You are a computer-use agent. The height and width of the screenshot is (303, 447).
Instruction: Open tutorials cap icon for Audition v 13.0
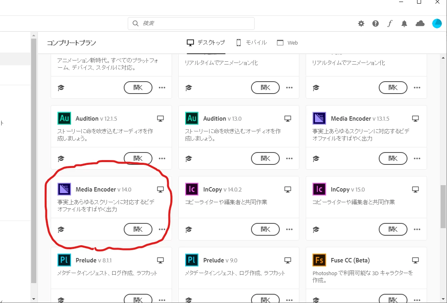(x=188, y=158)
